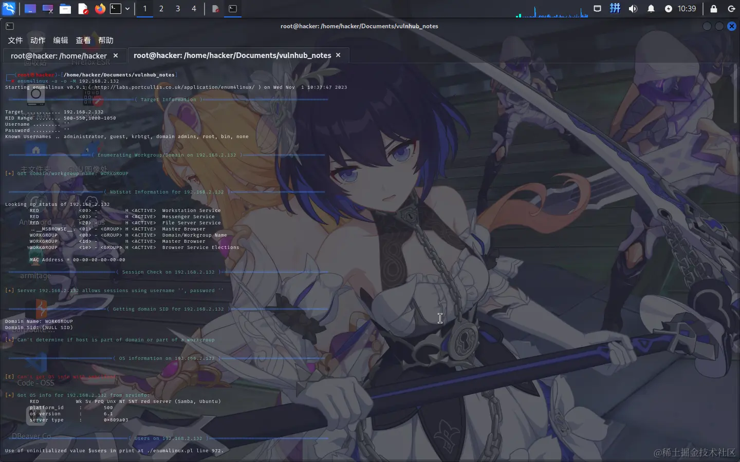
Task: Close the /home/hacker terminal tab
Action: (116, 55)
